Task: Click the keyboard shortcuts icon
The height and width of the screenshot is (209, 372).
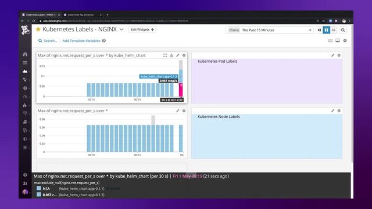Action: coord(330,41)
